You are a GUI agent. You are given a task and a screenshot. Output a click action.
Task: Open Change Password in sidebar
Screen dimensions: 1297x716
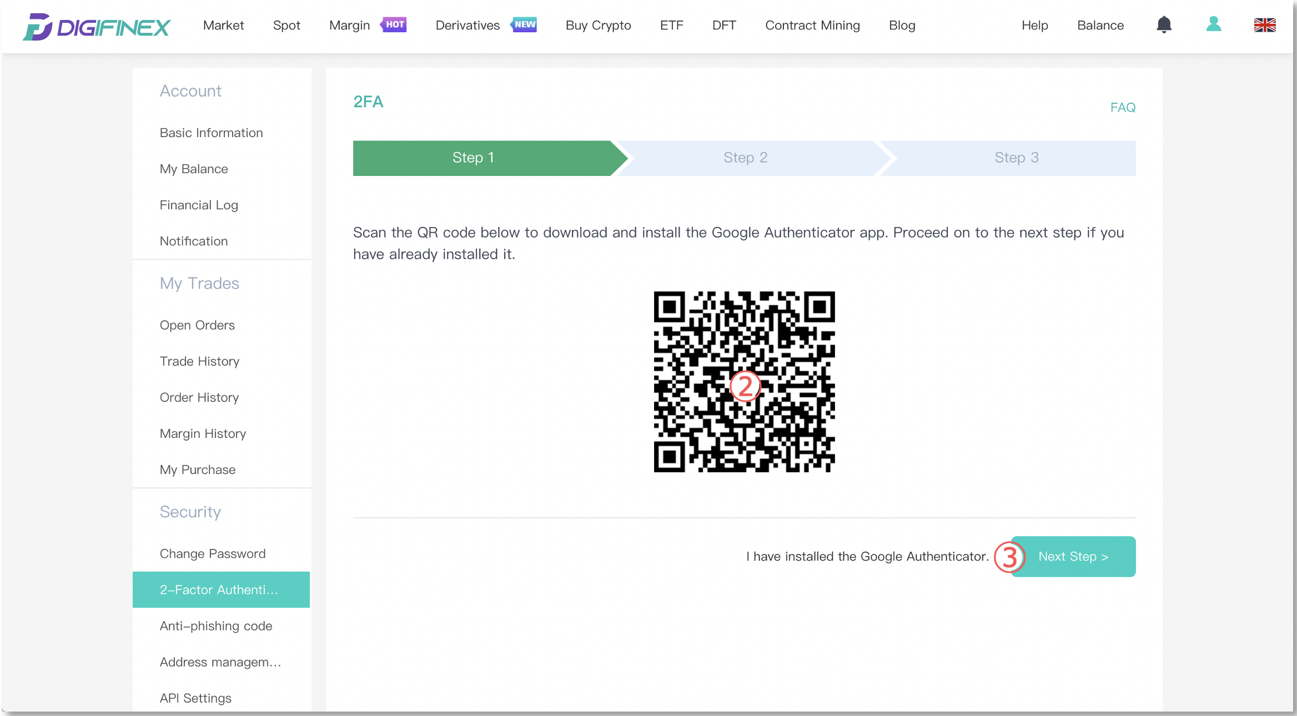[213, 553]
